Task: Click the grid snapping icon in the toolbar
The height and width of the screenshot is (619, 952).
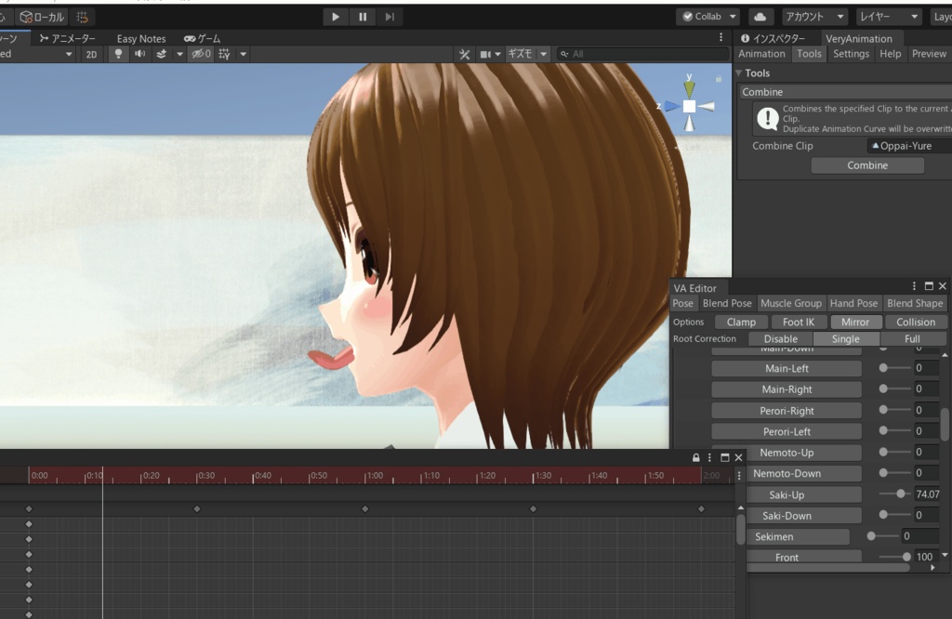Action: pyautogui.click(x=82, y=16)
